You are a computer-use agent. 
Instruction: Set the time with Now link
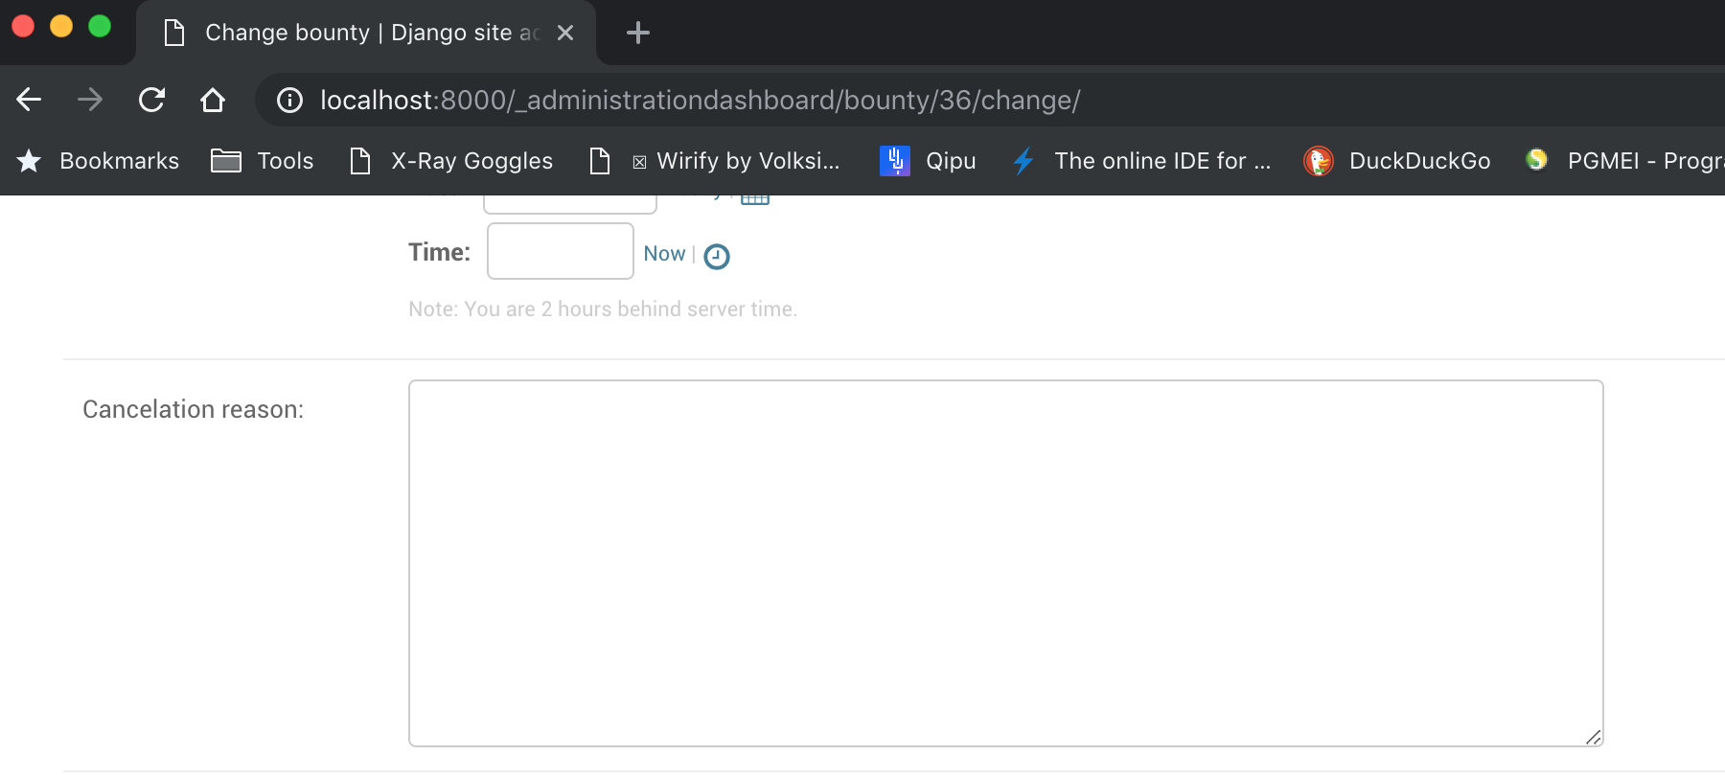664,254
